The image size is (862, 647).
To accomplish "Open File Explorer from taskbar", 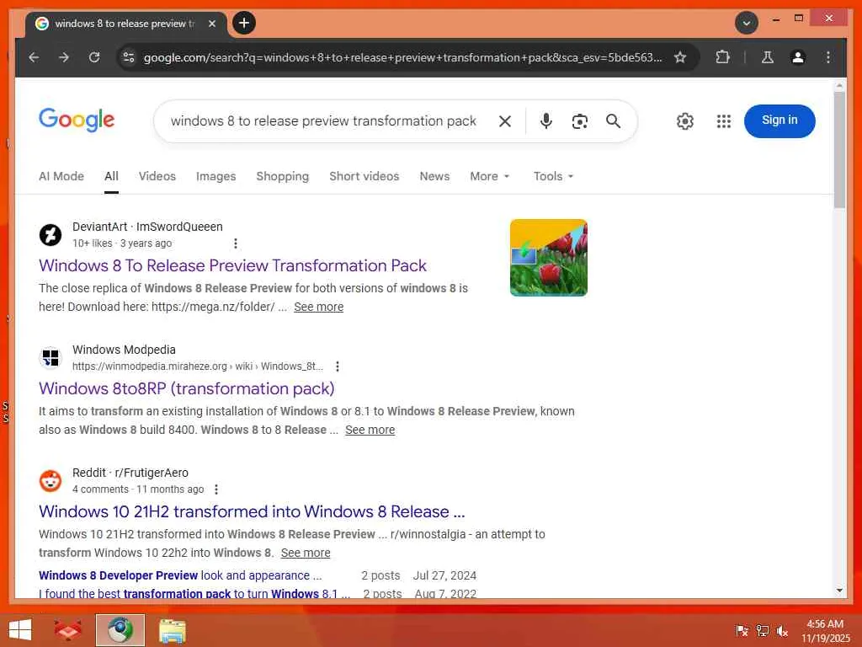I will (x=172, y=630).
